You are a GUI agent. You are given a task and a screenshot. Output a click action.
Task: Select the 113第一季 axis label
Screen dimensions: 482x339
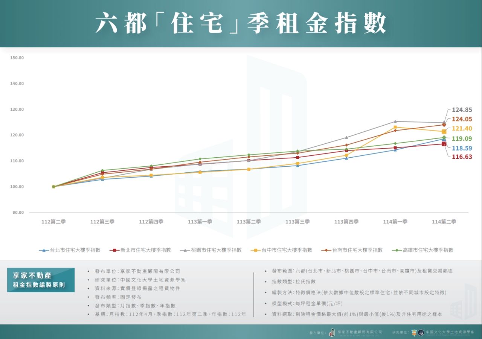[x=200, y=222]
